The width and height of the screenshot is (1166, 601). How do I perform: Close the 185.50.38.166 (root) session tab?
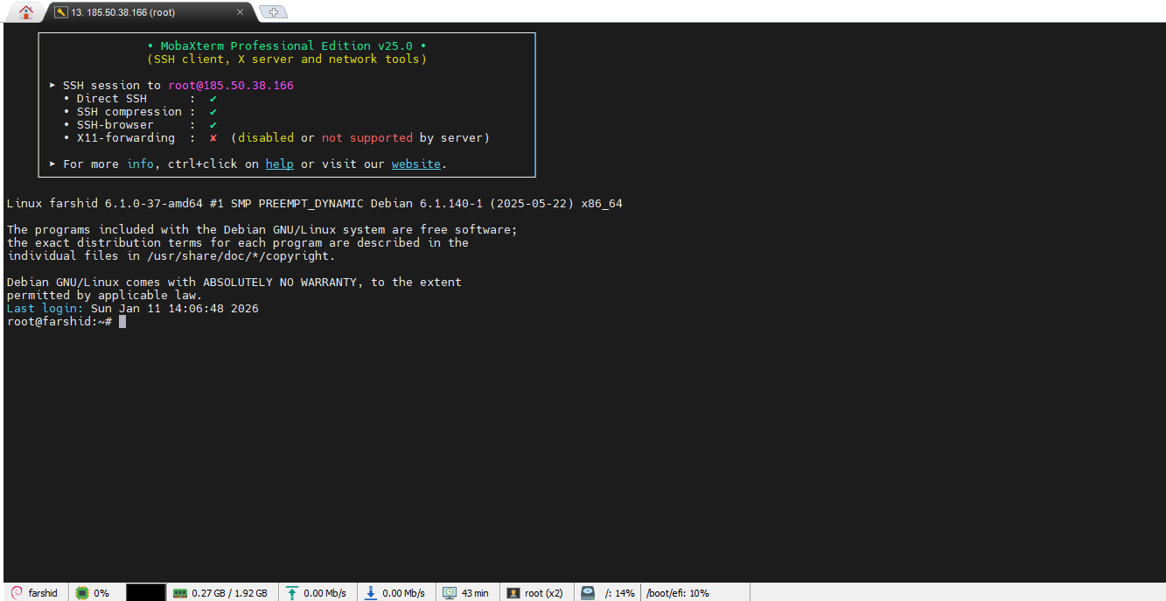click(240, 12)
